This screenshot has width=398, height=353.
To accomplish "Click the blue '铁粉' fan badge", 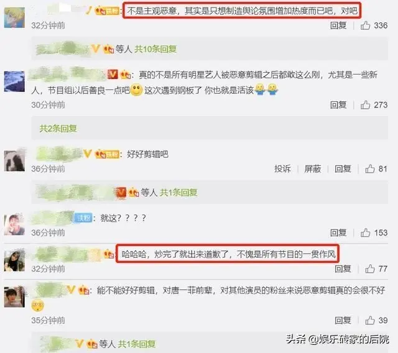I will pos(83,218).
